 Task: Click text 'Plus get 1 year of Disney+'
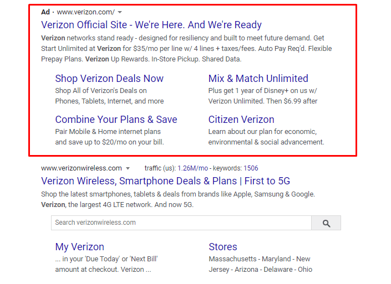click(x=248, y=91)
